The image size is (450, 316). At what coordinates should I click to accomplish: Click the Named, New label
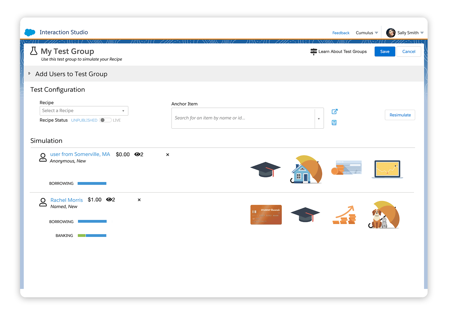tap(64, 207)
